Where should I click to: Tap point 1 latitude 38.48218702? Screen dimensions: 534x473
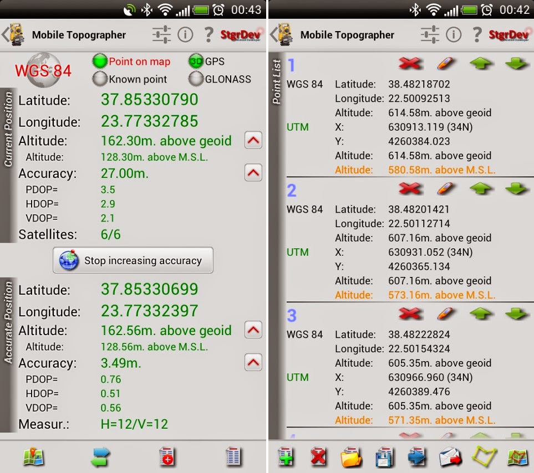419,84
